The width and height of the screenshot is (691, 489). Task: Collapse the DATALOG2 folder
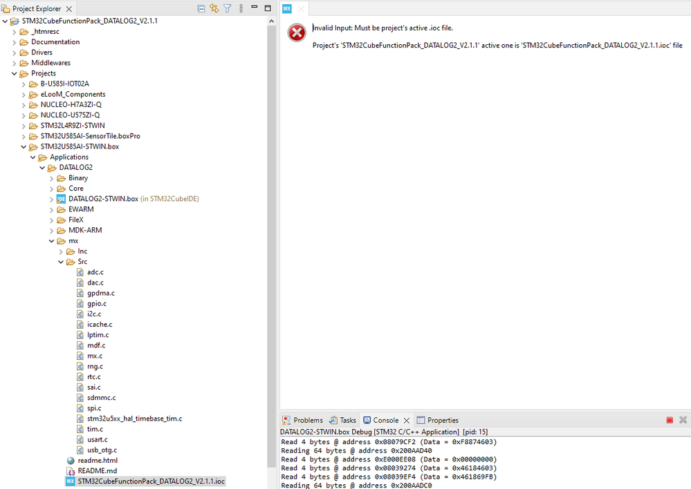pos(42,168)
